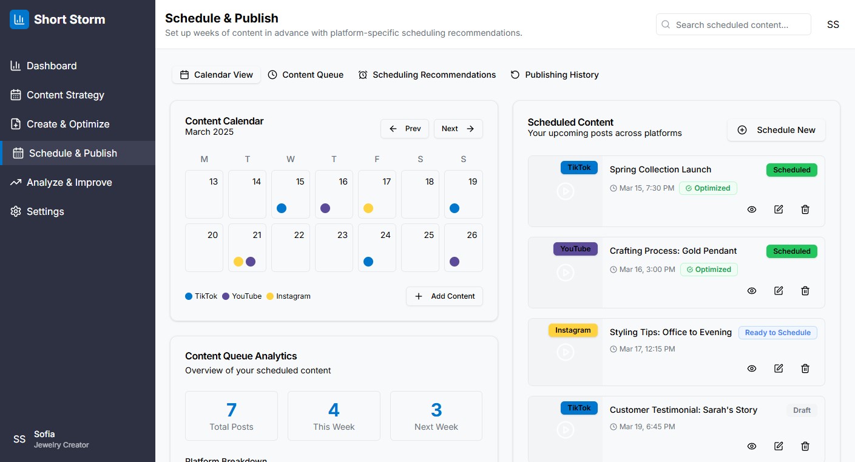The height and width of the screenshot is (462, 855).
Task: Preview Styling Tips post with the eye icon
Action: pos(752,369)
